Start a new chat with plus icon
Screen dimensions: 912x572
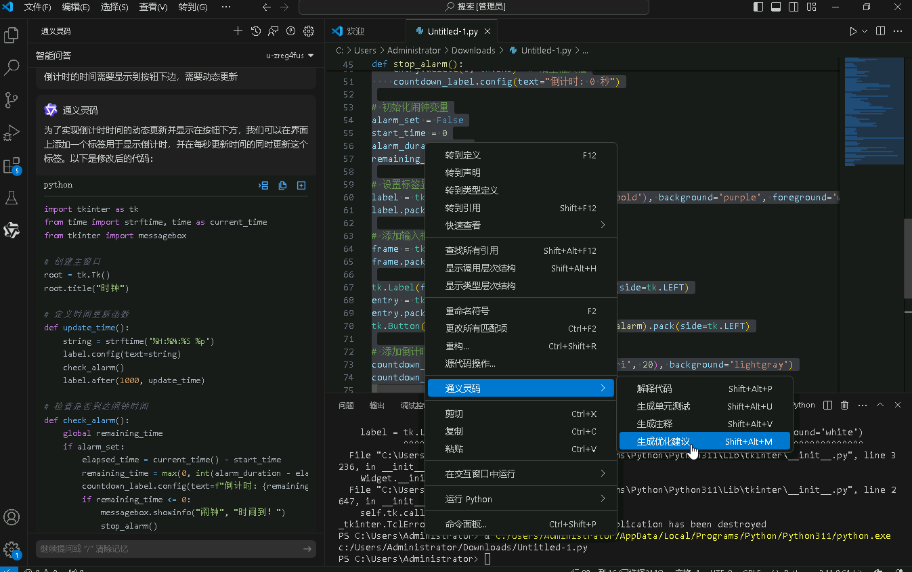pyautogui.click(x=238, y=31)
